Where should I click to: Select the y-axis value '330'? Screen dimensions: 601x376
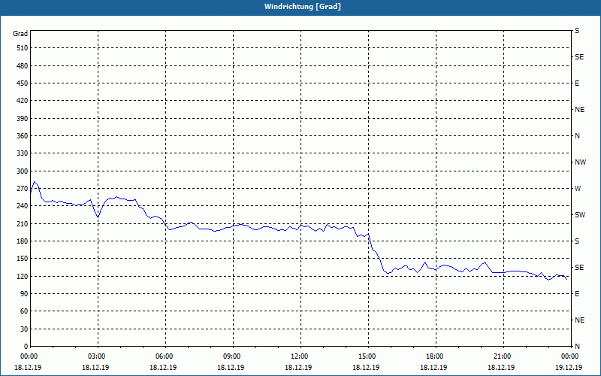click(x=23, y=153)
